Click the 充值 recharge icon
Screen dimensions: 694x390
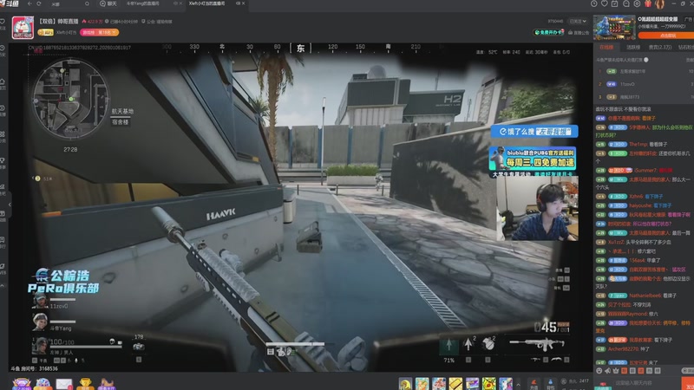coord(534,384)
